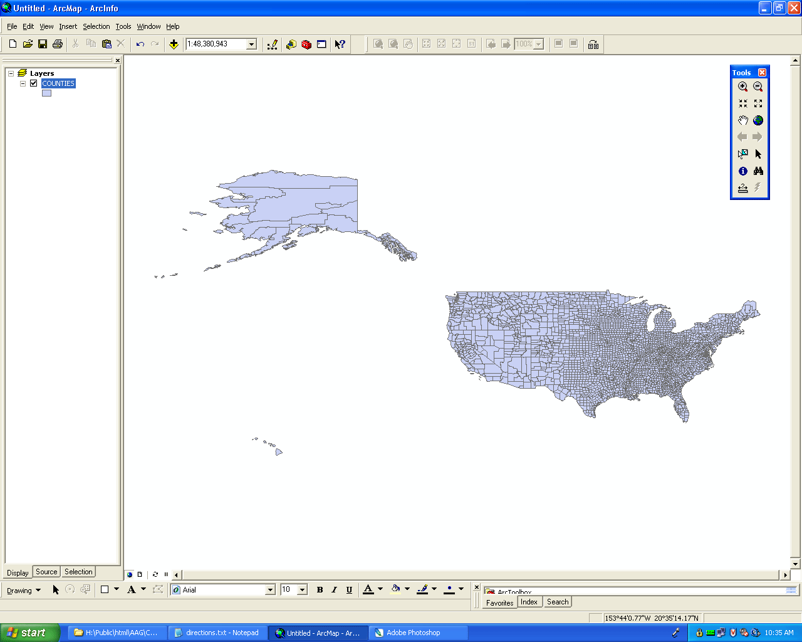This screenshot has height=642, width=802.
Task: Click the Windows Start button
Action: tap(29, 633)
